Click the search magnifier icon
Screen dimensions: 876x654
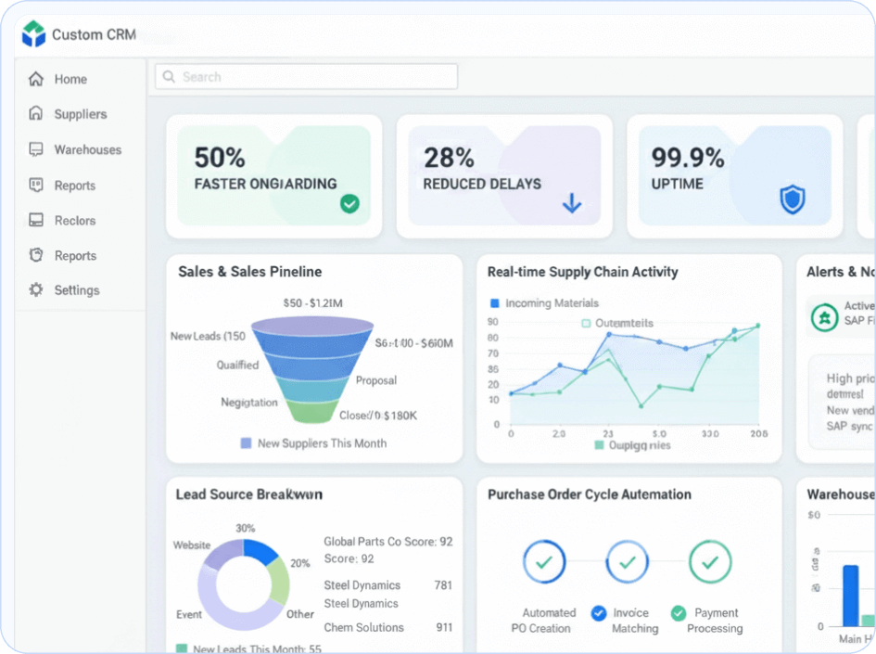(x=168, y=76)
